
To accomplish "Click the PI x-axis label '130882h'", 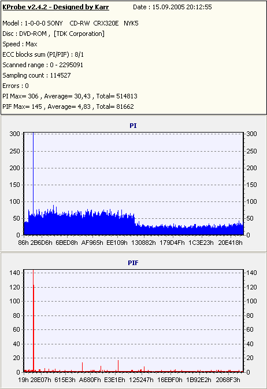I will (143, 243).
